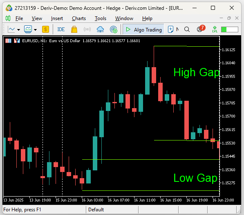Image resolution: width=244 pixels, height=215 pixels.
Task: Click the red table icon beside EURUSD
Action: (x=8, y=41)
